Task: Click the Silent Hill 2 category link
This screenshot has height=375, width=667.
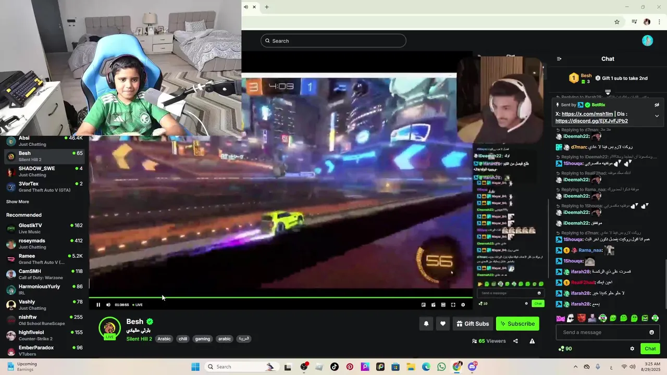Action: (139, 339)
